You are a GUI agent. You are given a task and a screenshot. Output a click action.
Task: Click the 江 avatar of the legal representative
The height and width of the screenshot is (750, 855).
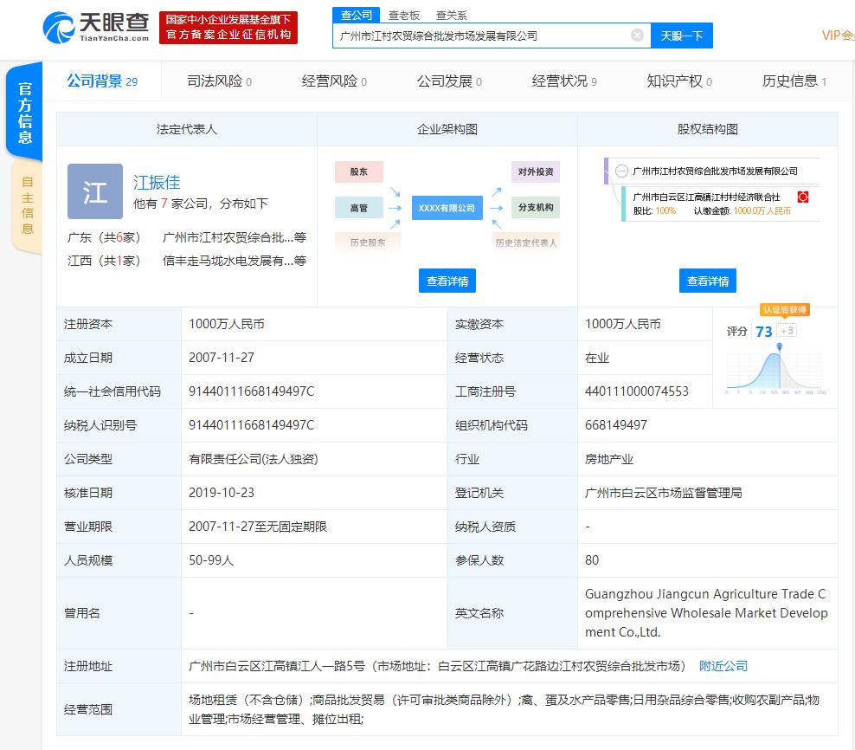pos(95,191)
